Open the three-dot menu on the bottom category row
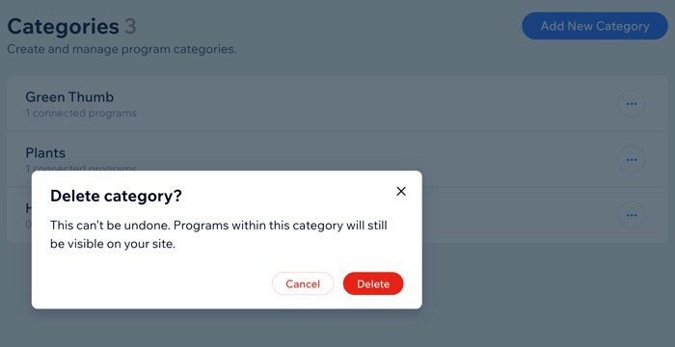Viewport: 675px width, 347px height. (x=631, y=215)
